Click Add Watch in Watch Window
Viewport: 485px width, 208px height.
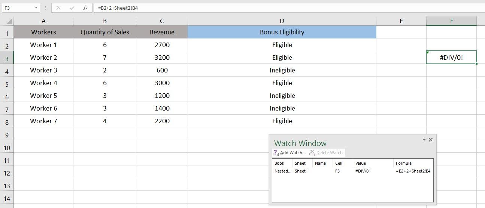[290, 153]
